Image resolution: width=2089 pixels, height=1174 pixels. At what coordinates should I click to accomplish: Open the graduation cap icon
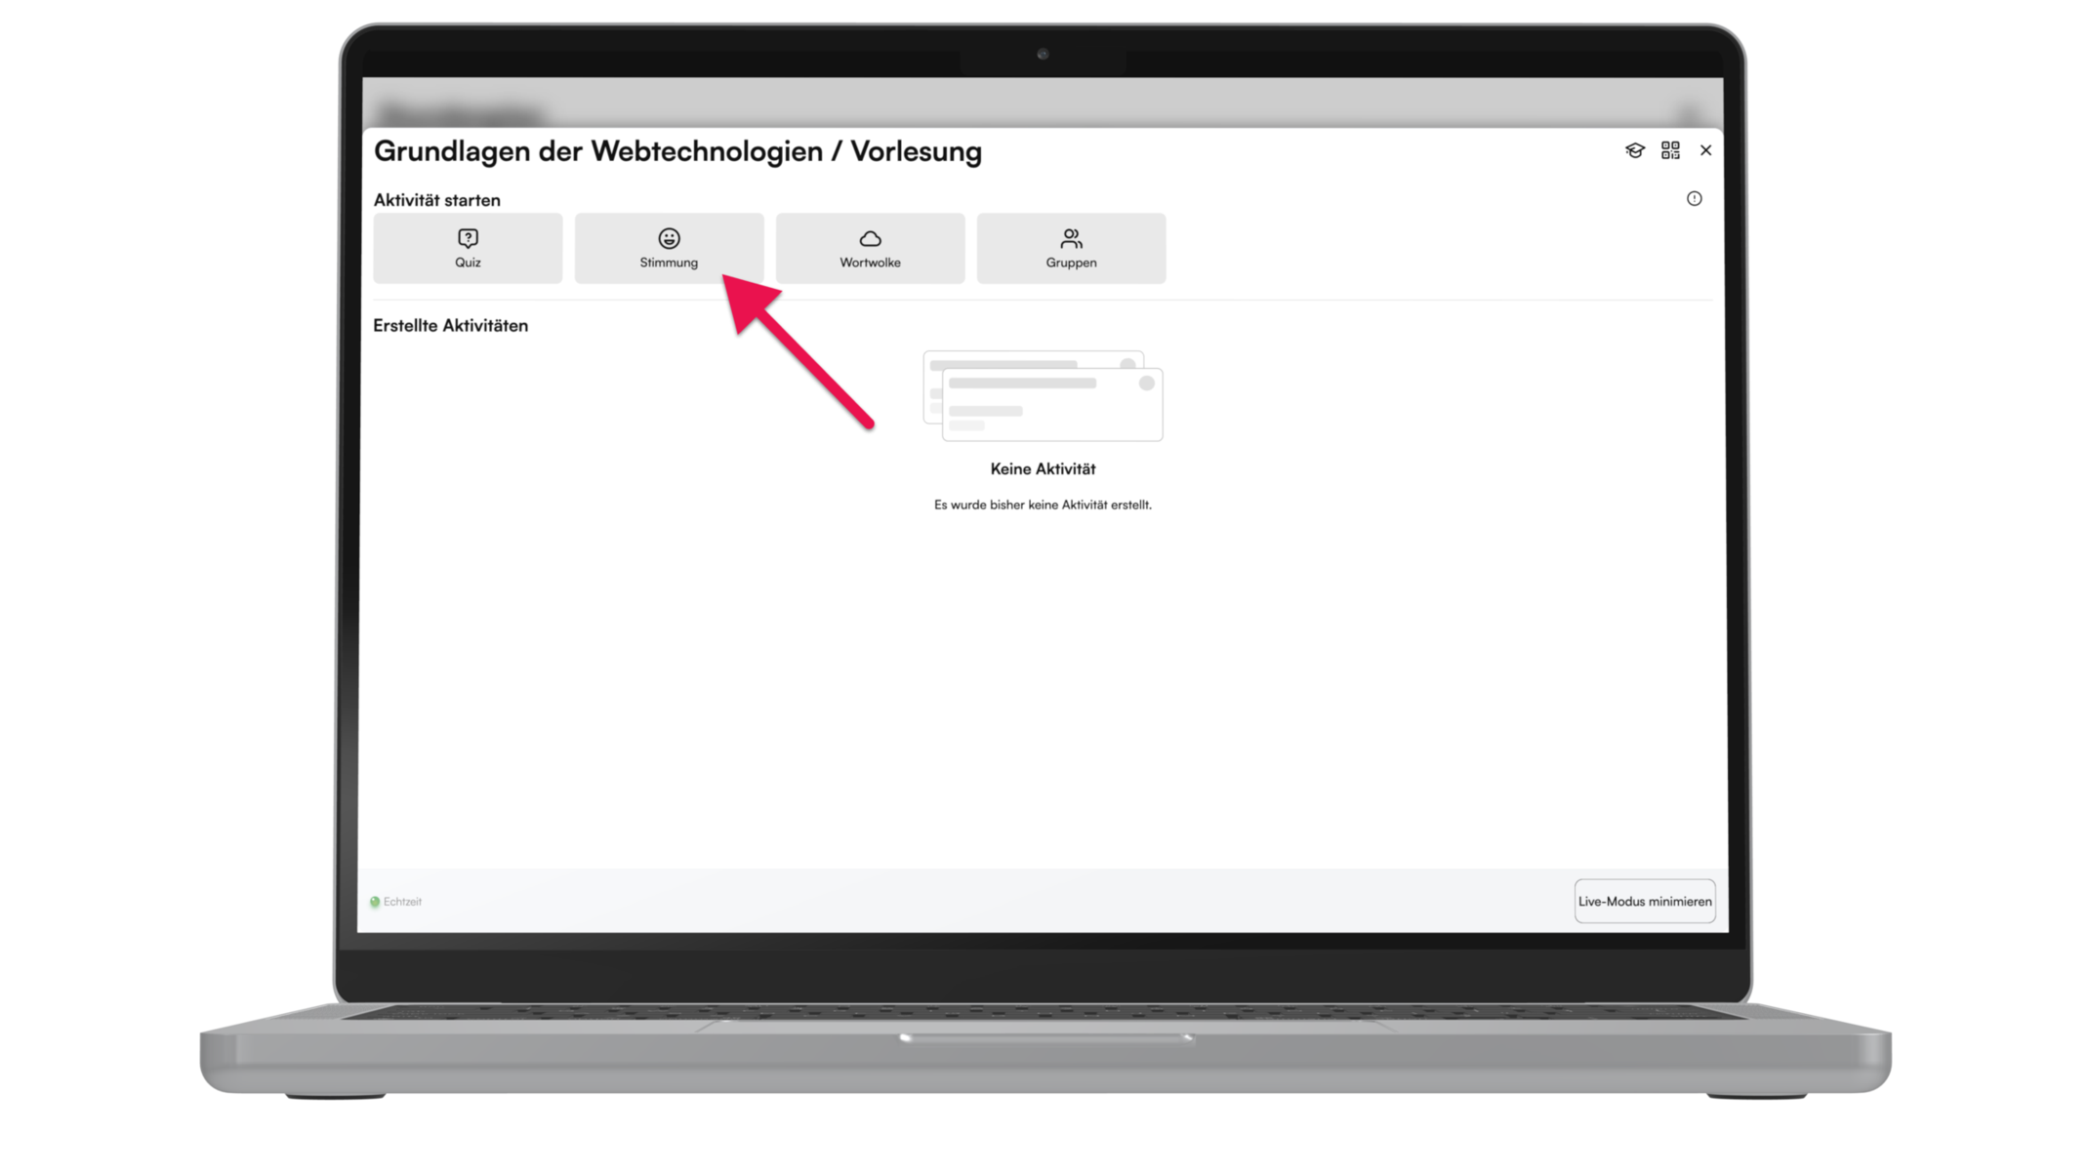(x=1634, y=150)
